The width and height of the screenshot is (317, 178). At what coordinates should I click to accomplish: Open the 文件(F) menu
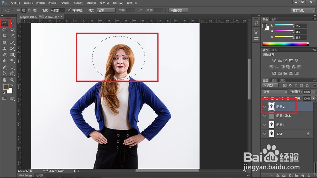coord(15,3)
